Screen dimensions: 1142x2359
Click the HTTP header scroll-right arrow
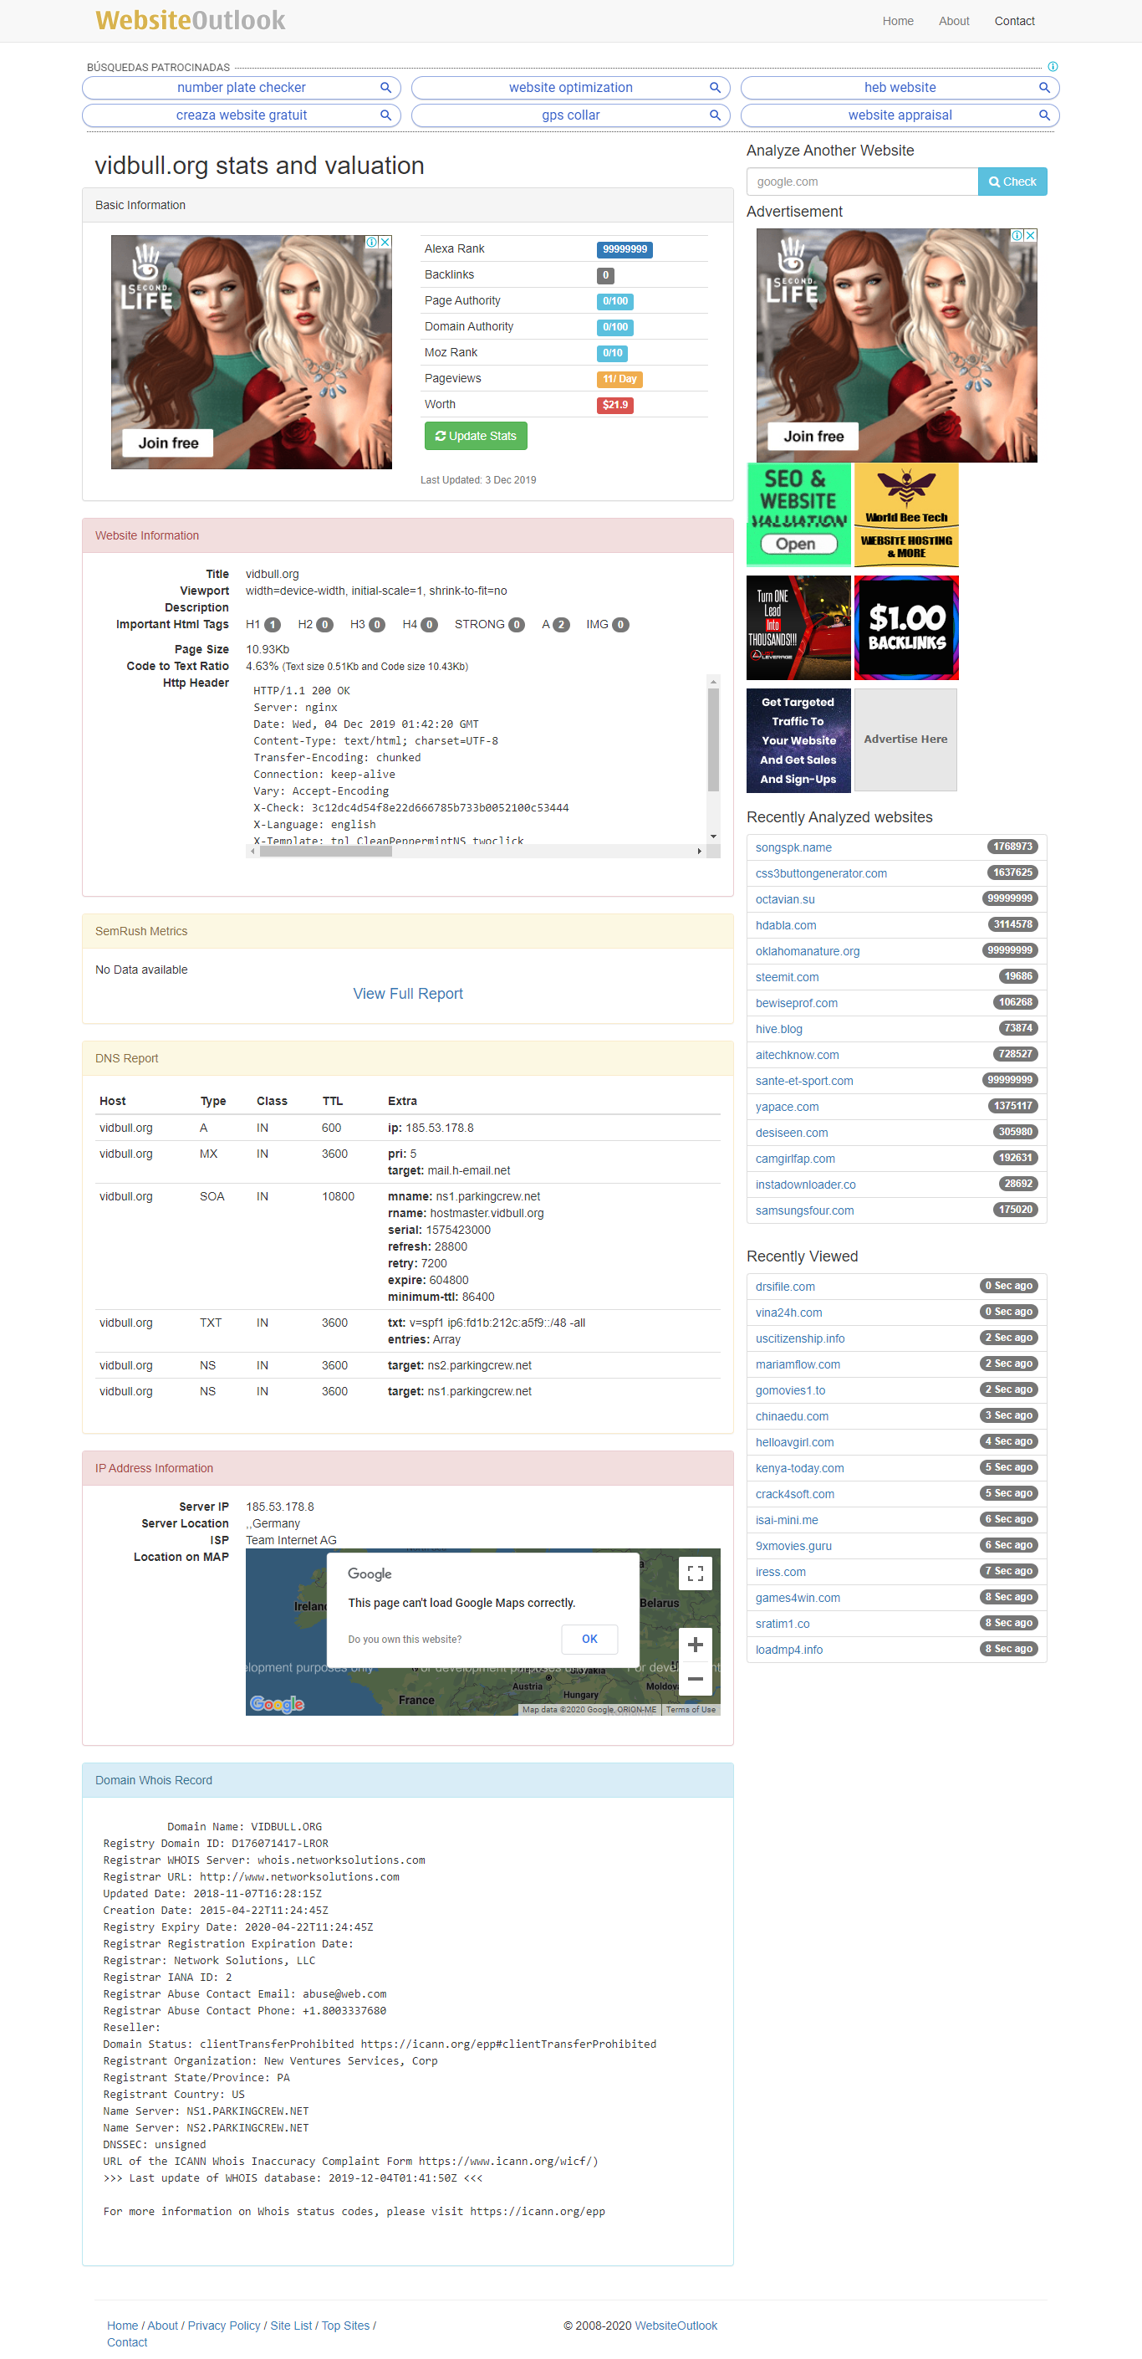click(x=699, y=851)
